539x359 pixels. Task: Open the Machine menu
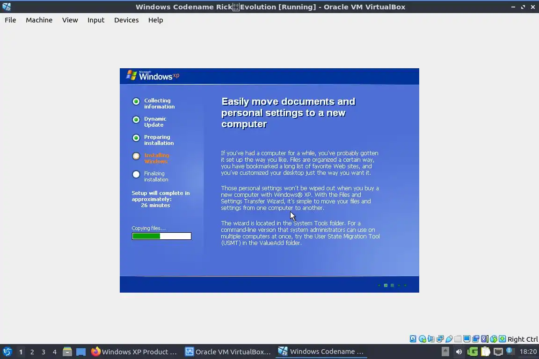[x=39, y=20]
